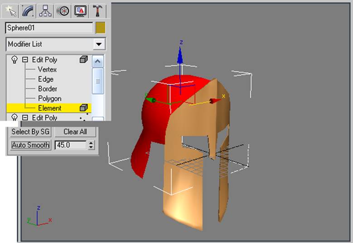
Task: Select Element sub-object level
Action: (x=49, y=108)
